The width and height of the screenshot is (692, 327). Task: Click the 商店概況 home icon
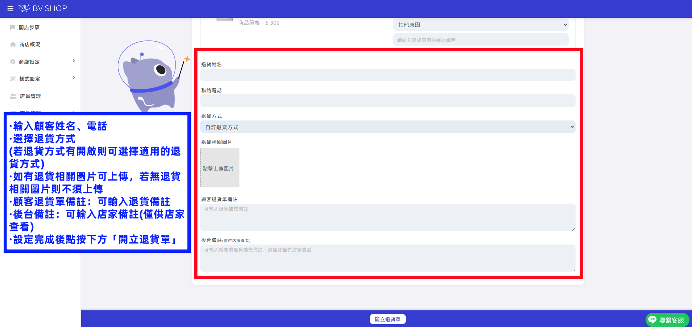pyautogui.click(x=13, y=44)
